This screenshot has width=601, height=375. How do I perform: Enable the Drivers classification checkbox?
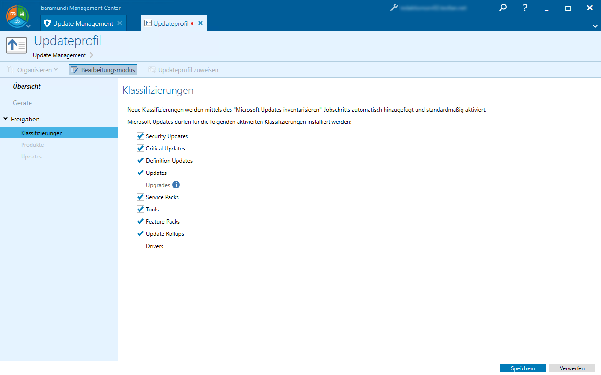tap(140, 246)
